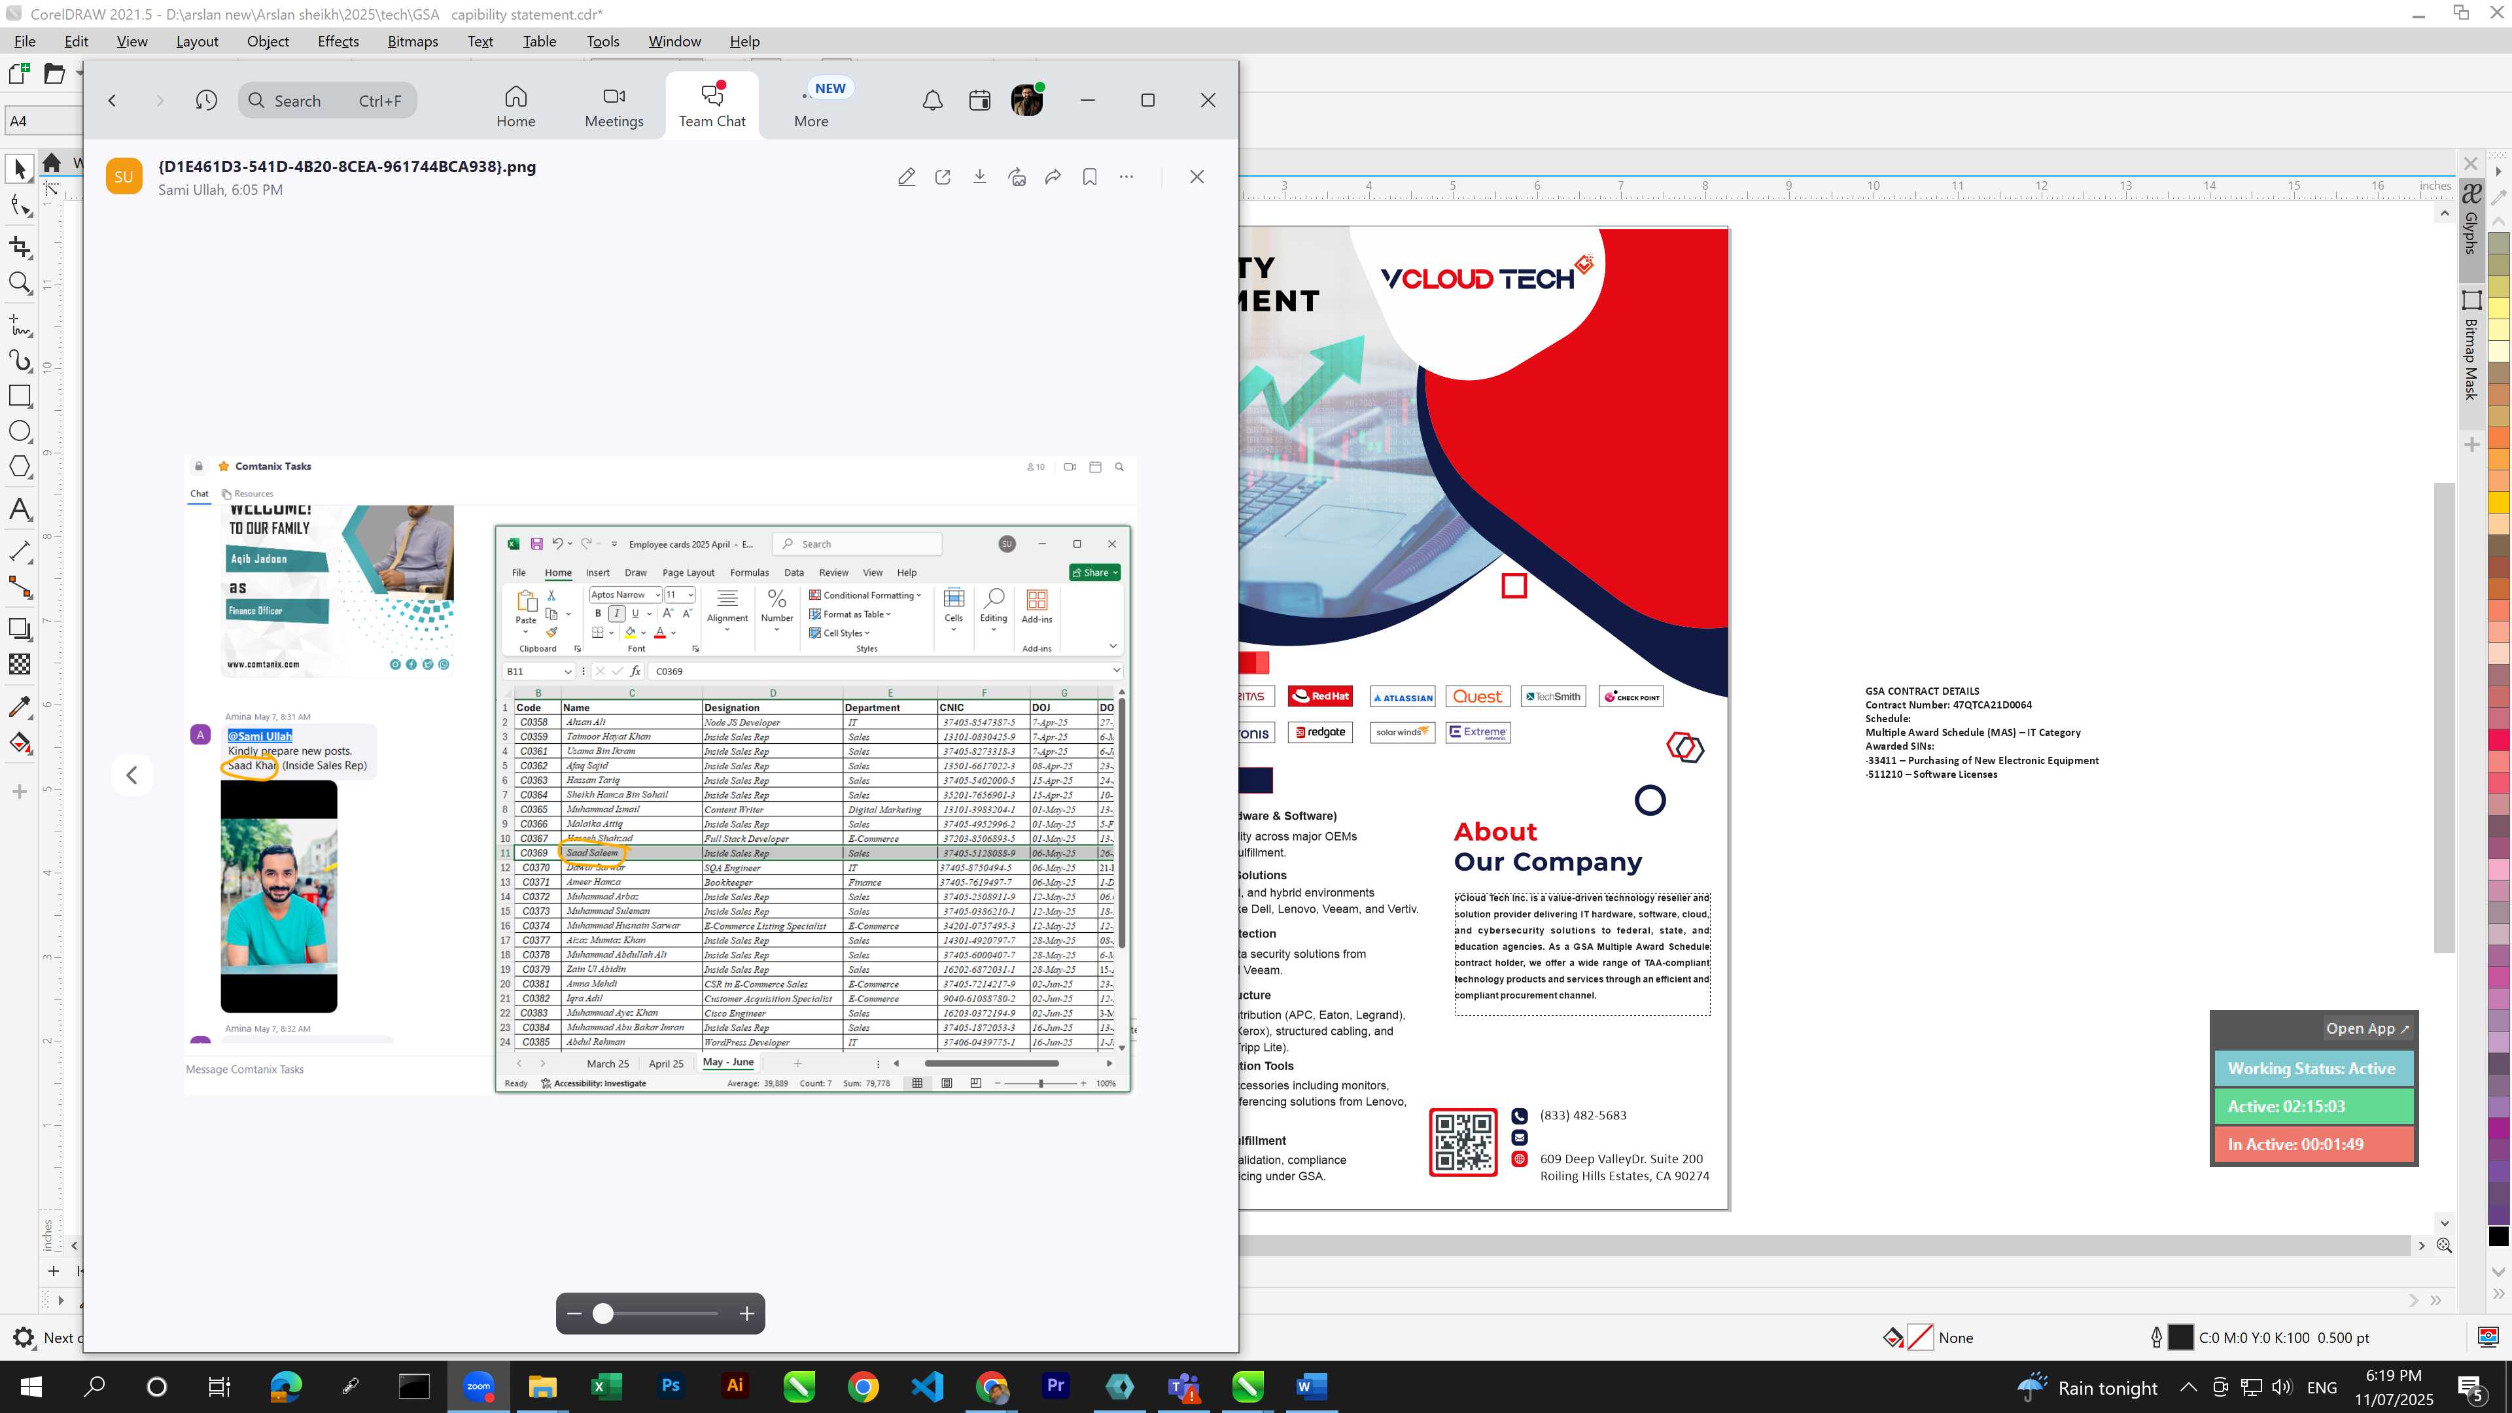Click the Zoom profile avatar
Viewport: 2512px width, 1413px height.
coord(1027,101)
